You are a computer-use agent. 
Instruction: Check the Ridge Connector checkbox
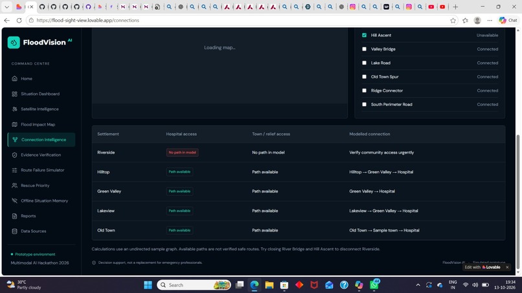(x=364, y=91)
